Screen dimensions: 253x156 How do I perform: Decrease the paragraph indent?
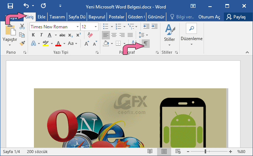point(146,26)
